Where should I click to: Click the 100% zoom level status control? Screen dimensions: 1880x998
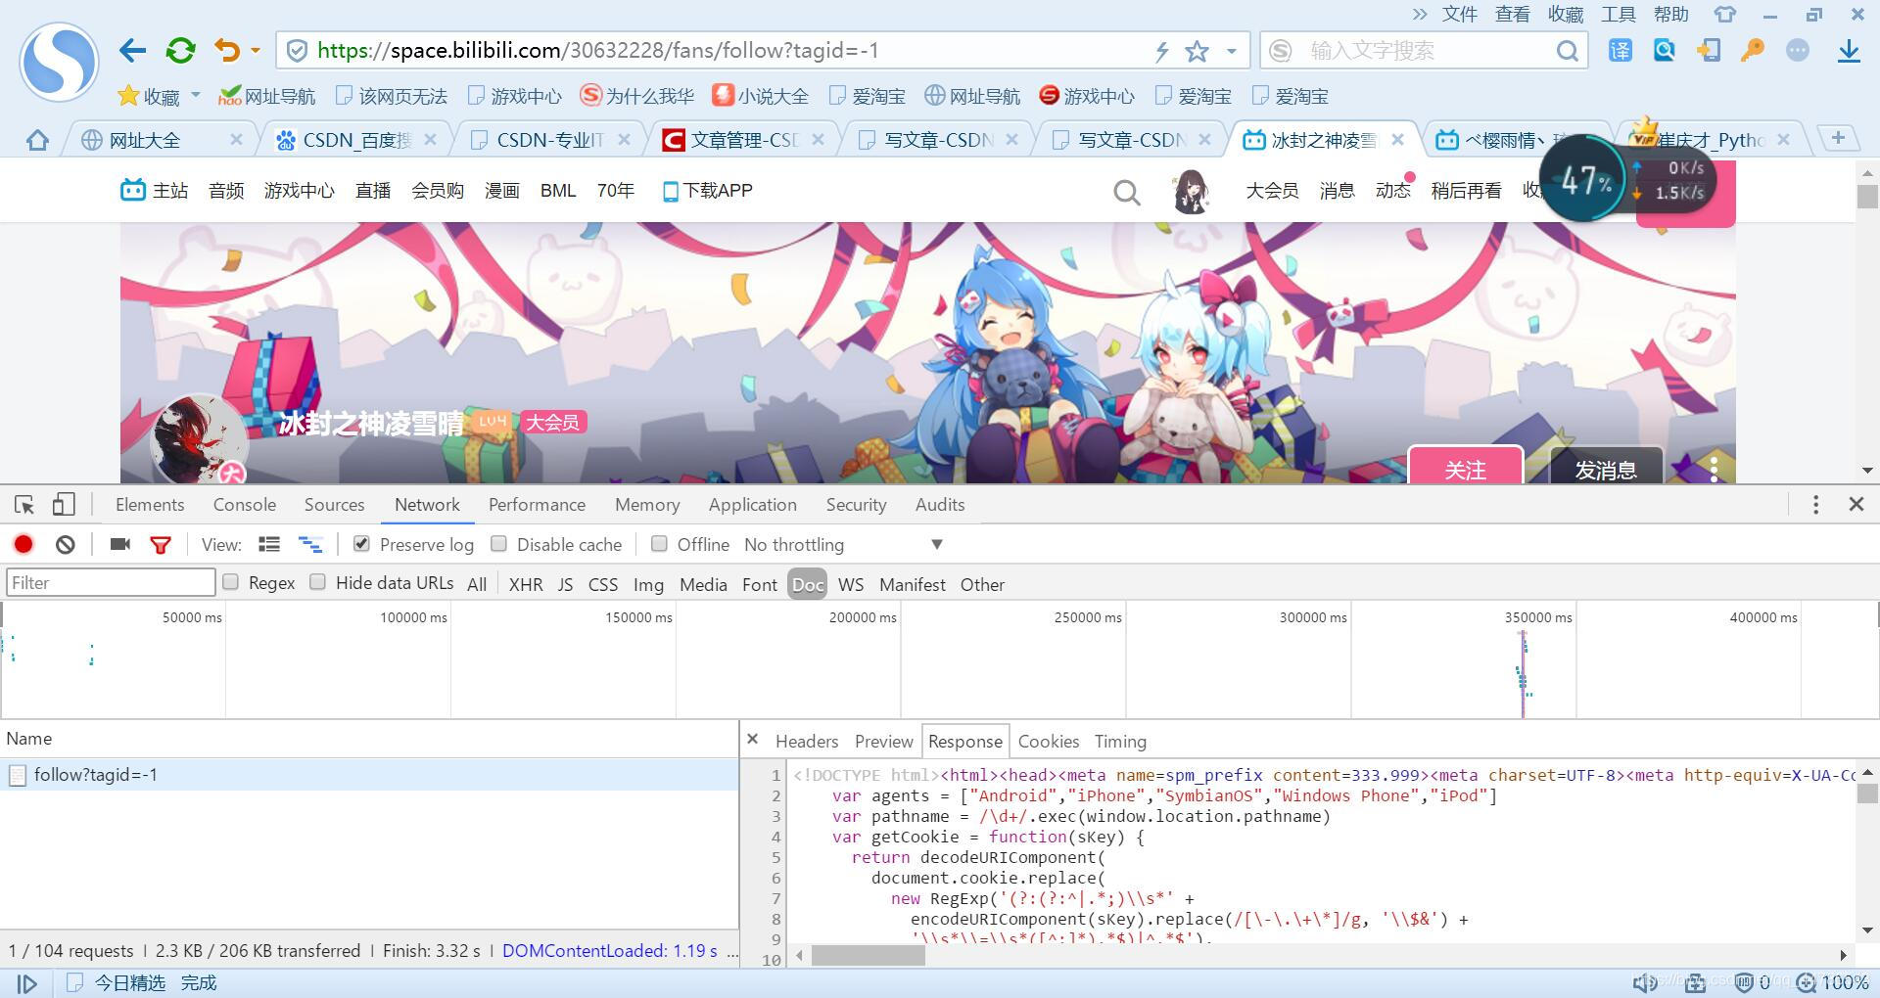click(x=1833, y=982)
